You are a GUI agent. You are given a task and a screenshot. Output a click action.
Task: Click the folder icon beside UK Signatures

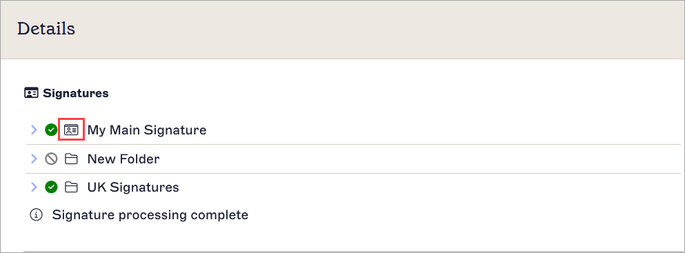(x=71, y=188)
